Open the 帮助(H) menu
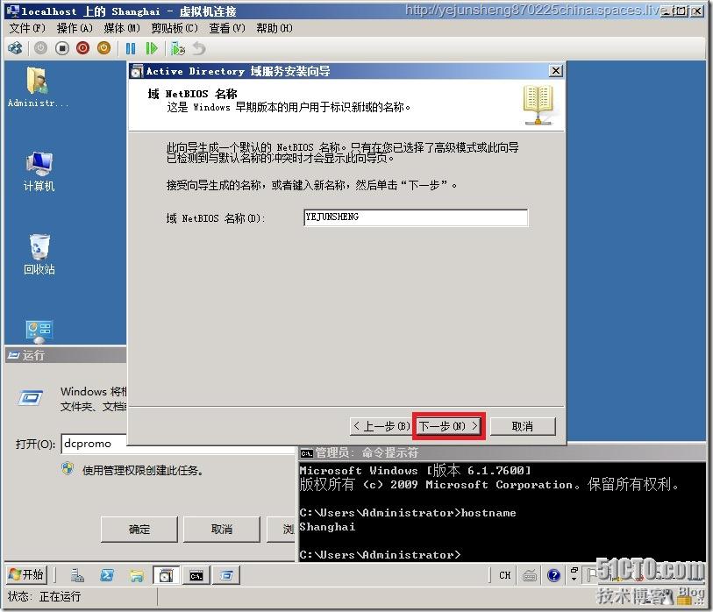The width and height of the screenshot is (713, 612). click(275, 28)
